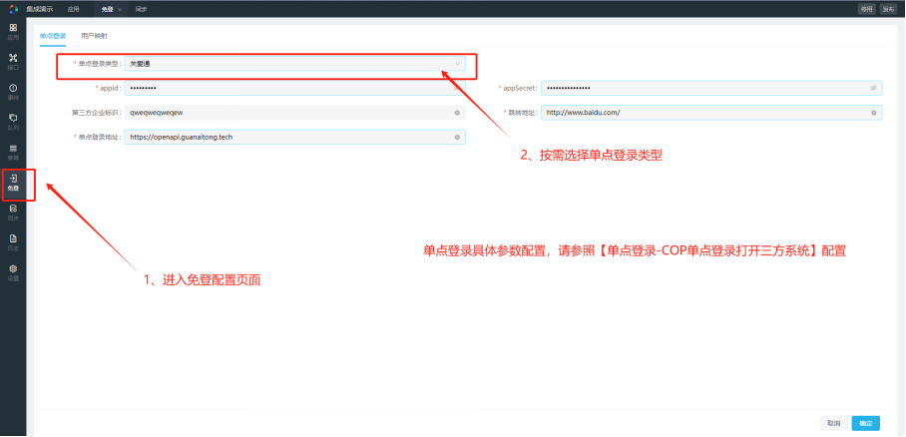Screen dimensions: 906x437
Task: Open the 菜单 (menu) sidebar section
Action: pos(13,152)
